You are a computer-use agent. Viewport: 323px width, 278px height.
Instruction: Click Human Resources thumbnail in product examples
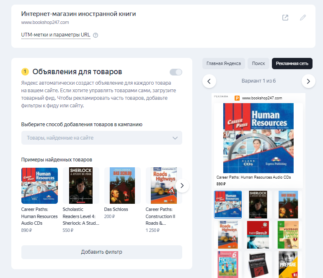[39, 186]
